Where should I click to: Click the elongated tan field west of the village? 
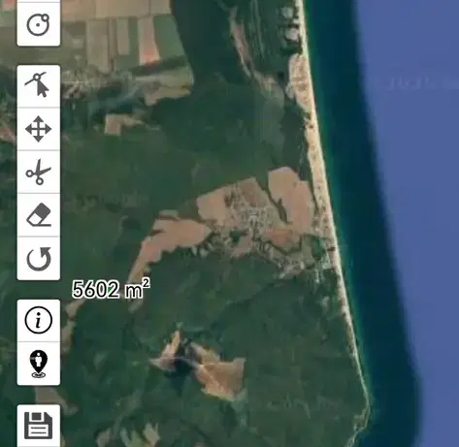(168, 240)
